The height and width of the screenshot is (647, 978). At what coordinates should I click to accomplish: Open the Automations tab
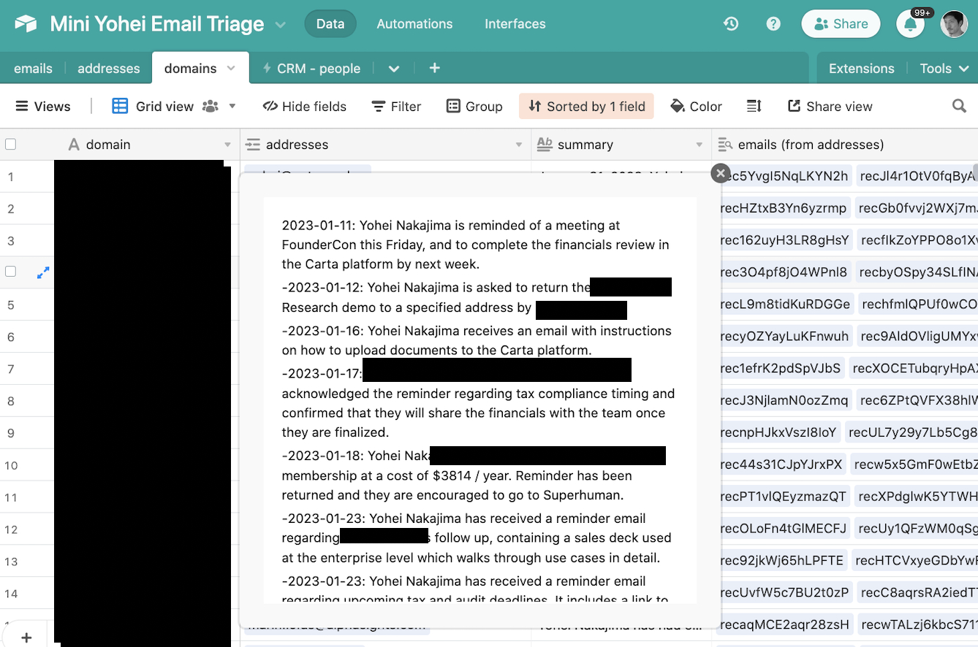(414, 24)
